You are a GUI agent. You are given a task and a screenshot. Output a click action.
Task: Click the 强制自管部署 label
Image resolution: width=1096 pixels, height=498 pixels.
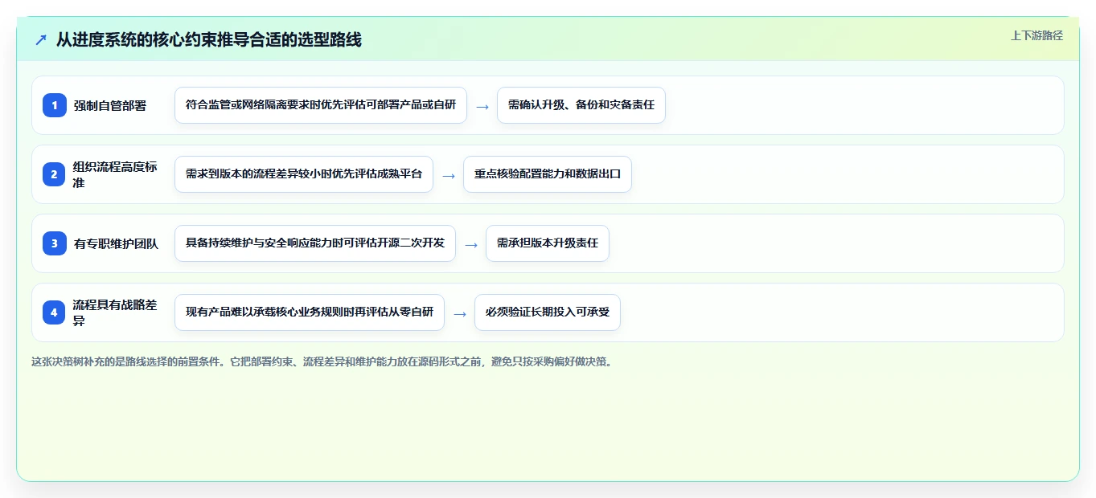point(110,105)
